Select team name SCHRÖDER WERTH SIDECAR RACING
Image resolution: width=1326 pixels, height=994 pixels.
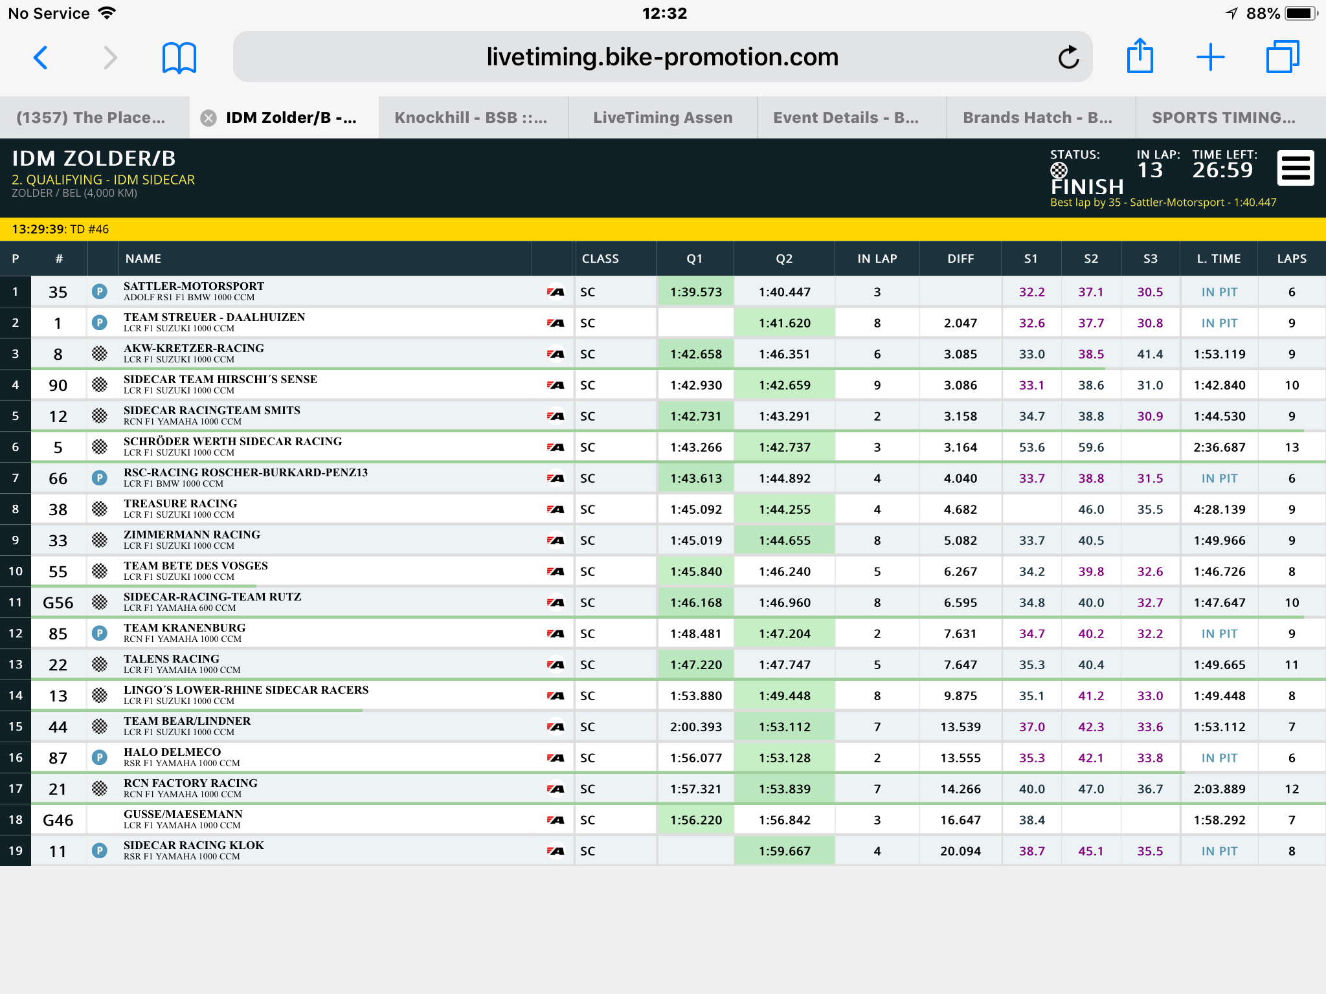[x=232, y=441]
